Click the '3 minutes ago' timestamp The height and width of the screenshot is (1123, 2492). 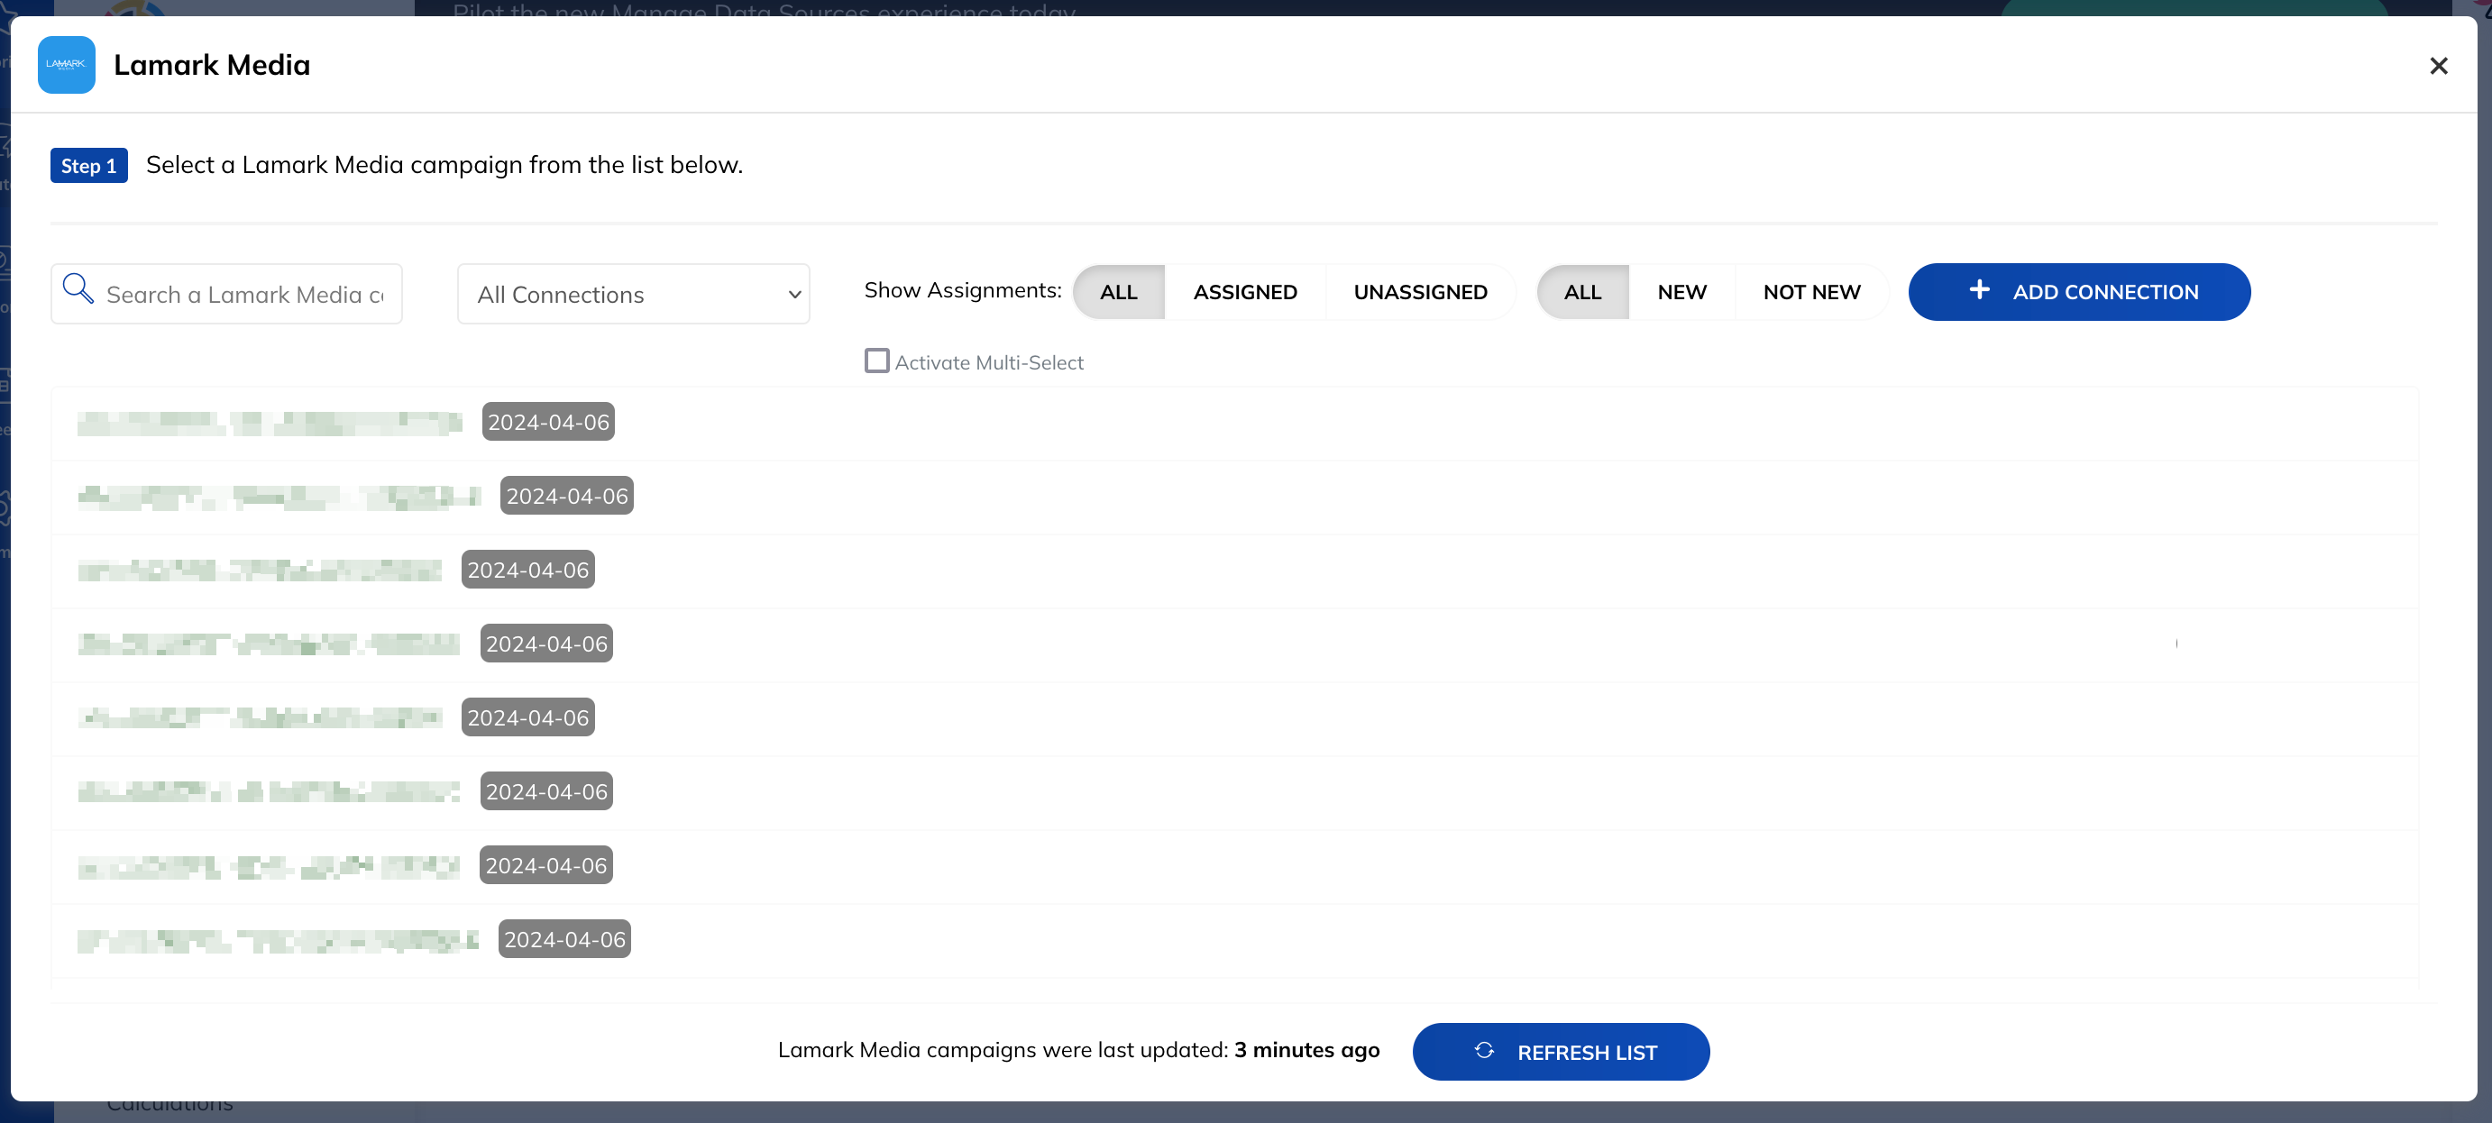coord(1307,1051)
